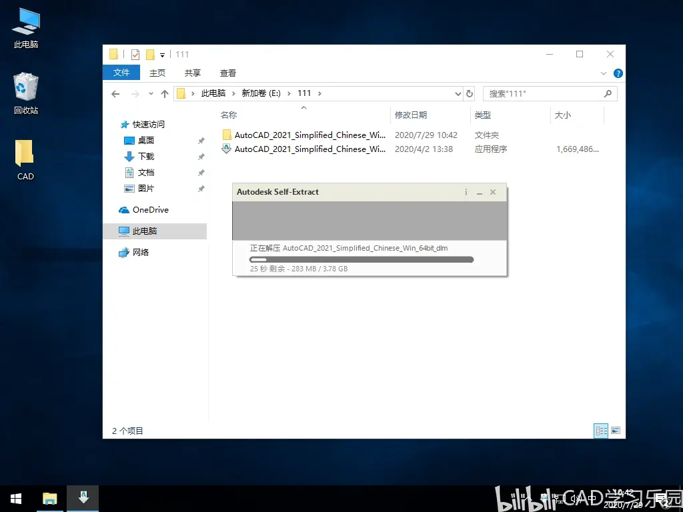The width and height of the screenshot is (683, 512).
Task: Unpin 文档 using its pin icon
Action: point(201,173)
